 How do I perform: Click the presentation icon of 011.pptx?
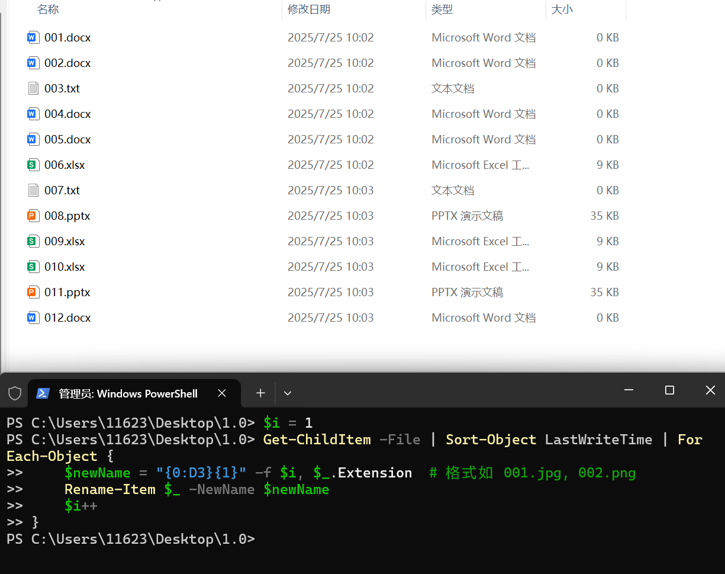click(33, 292)
